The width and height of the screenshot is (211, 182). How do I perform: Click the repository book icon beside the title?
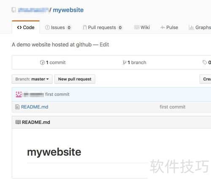14,10
